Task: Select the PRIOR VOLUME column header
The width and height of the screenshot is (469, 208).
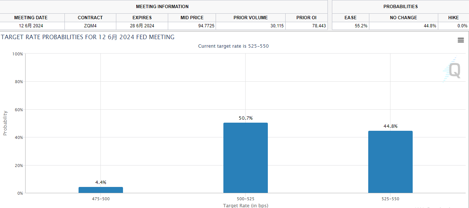Action: [x=250, y=18]
